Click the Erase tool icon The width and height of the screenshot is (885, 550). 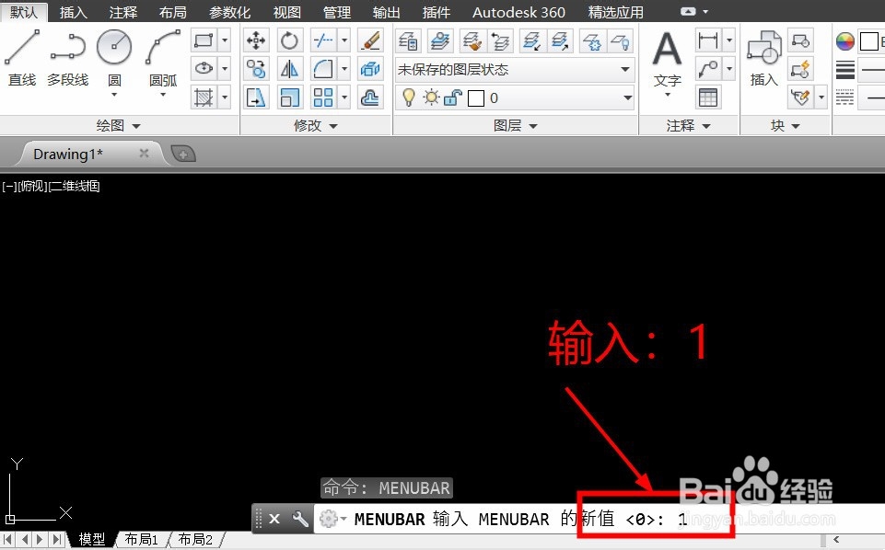pyautogui.click(x=370, y=40)
